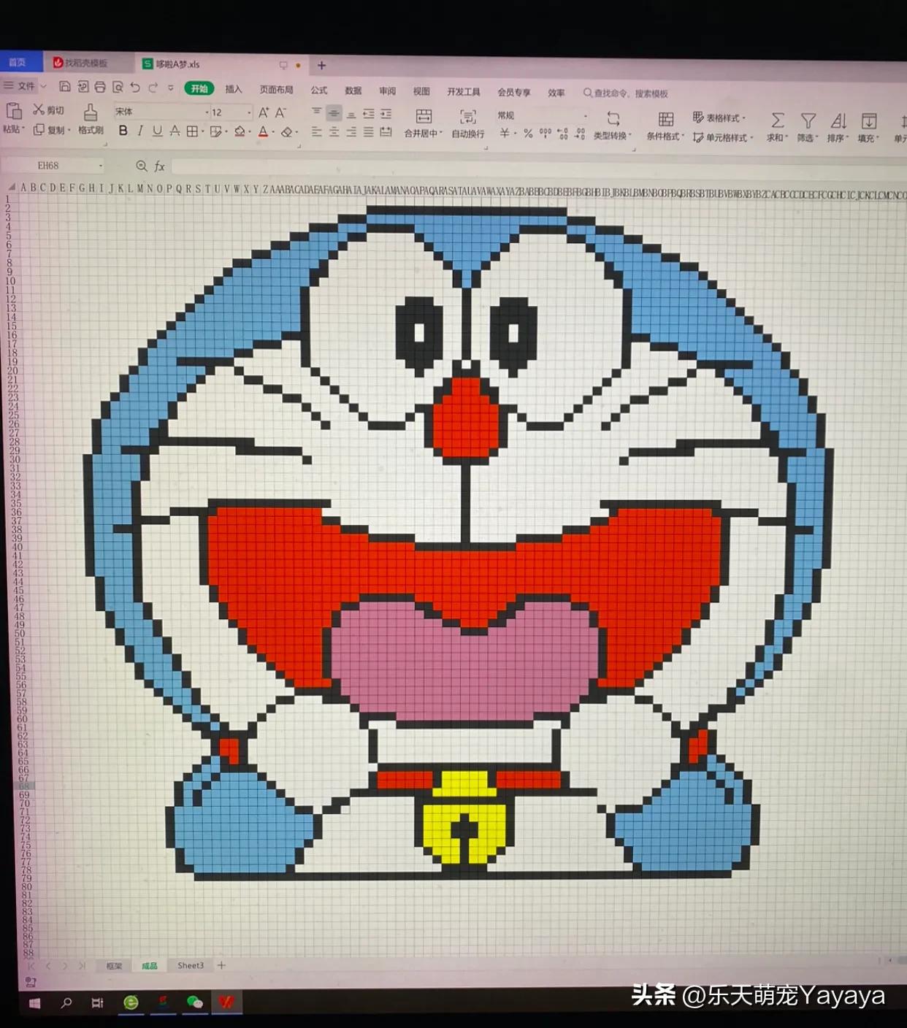907x1028 pixels.
Task: Toggle align text left
Action: (316, 131)
